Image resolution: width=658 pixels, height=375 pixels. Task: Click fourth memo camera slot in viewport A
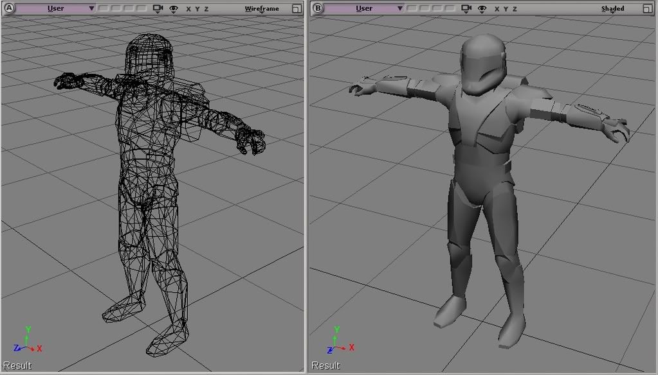(141, 8)
